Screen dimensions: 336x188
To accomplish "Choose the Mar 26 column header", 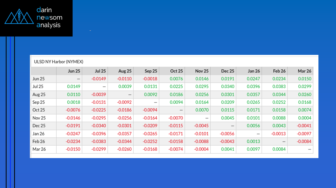I will tap(305, 71).
